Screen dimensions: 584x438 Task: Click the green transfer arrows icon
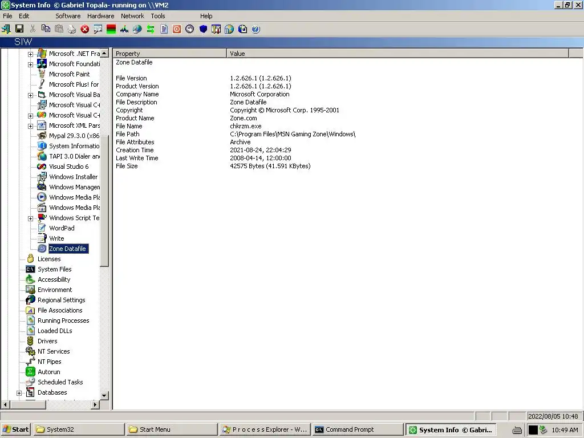coord(151,29)
